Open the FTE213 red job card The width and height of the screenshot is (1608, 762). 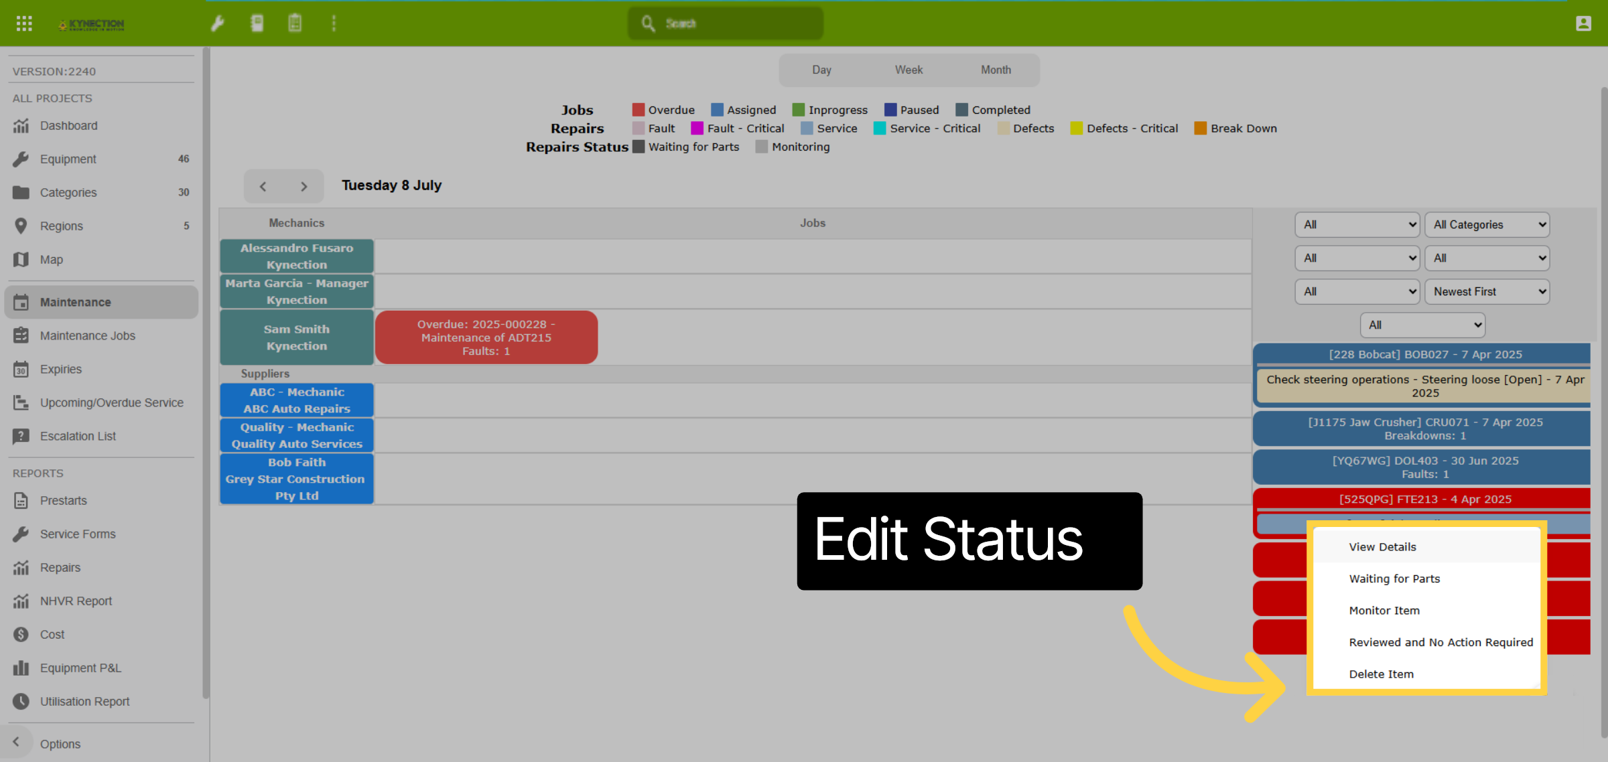pos(1421,500)
